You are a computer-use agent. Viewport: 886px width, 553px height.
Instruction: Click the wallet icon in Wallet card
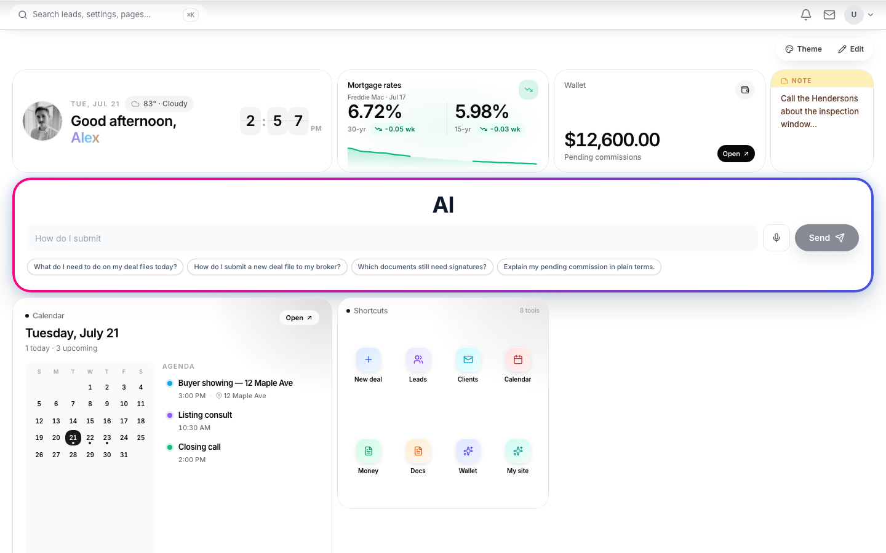(745, 90)
